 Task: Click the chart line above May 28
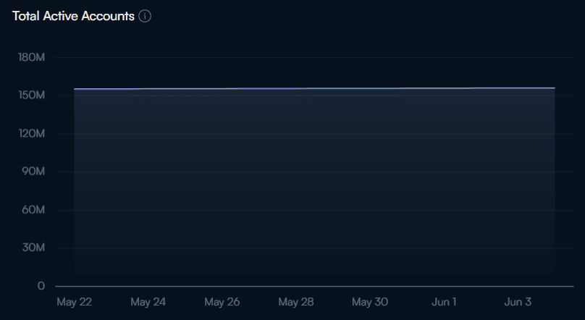pos(295,88)
